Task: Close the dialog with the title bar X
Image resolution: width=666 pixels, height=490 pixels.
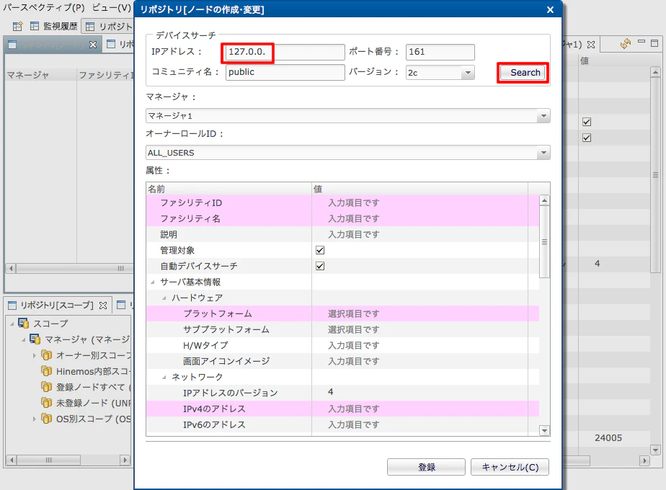Action: (x=550, y=9)
